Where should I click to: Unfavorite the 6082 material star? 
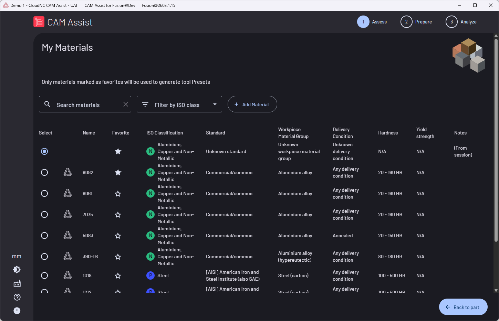click(118, 172)
